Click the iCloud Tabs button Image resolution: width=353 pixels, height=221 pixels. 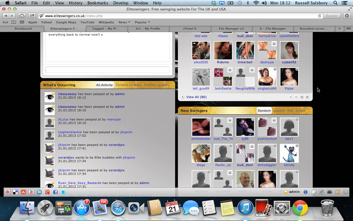(22, 16)
